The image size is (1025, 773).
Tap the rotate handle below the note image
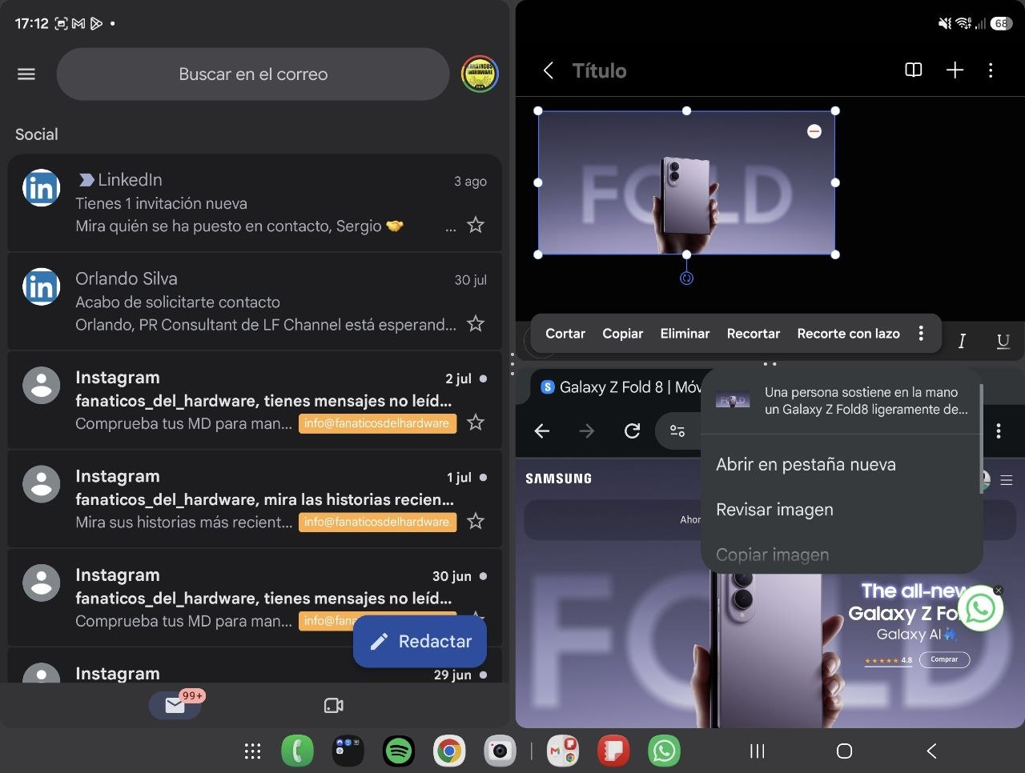686,278
